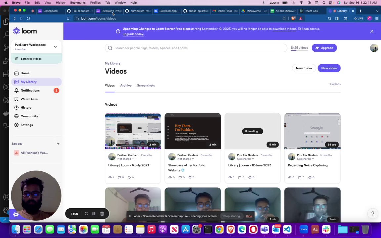Expand Not shared dropdown on 6 July video
Screen dimensions: 381x238
126,159
